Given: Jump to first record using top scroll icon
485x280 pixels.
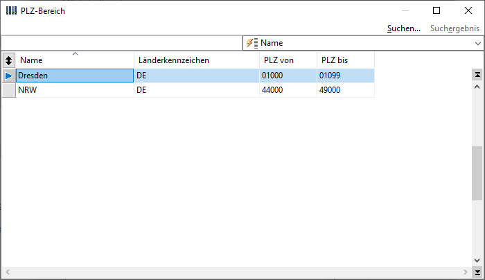Looking at the screenshot, I should click(x=477, y=75).
